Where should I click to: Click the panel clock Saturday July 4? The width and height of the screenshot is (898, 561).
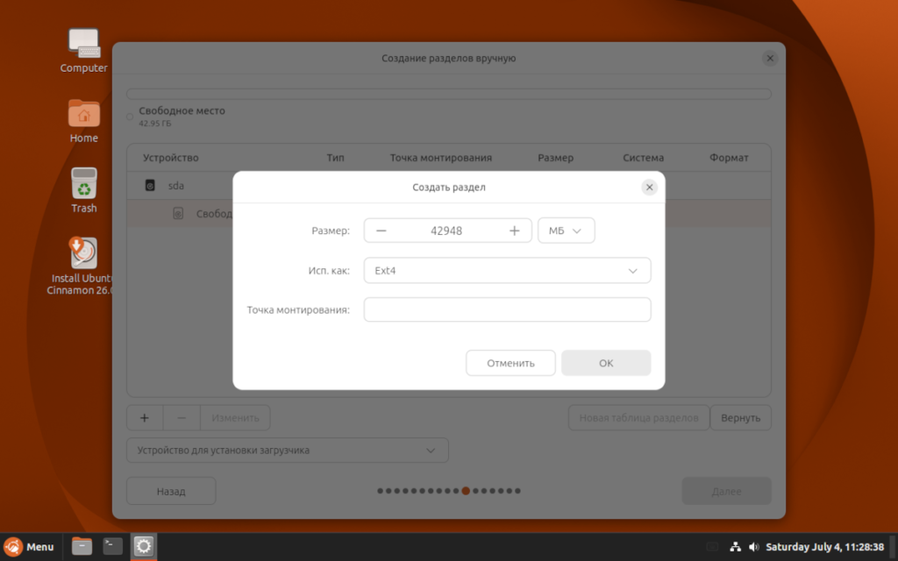coord(824,547)
